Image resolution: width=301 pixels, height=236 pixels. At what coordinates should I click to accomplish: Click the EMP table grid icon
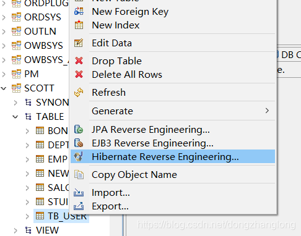[40, 159]
